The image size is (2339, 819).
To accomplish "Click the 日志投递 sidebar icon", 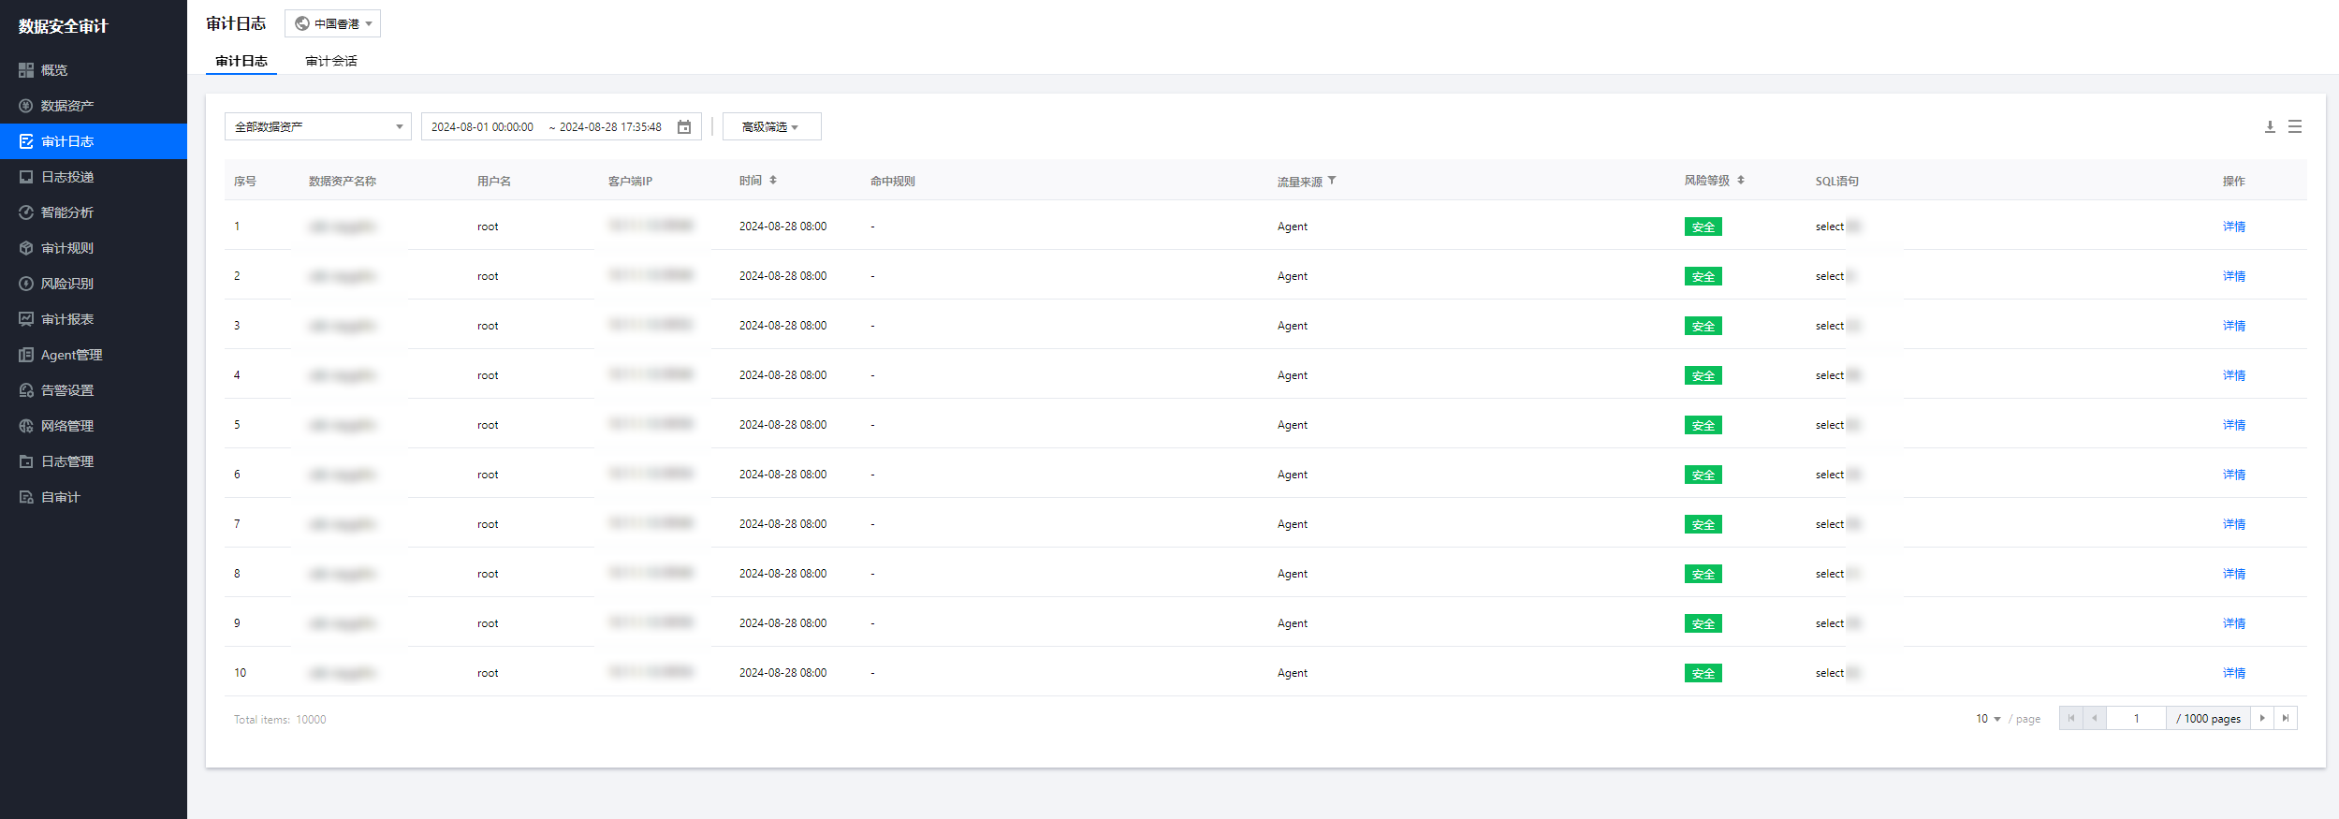I will tap(26, 177).
